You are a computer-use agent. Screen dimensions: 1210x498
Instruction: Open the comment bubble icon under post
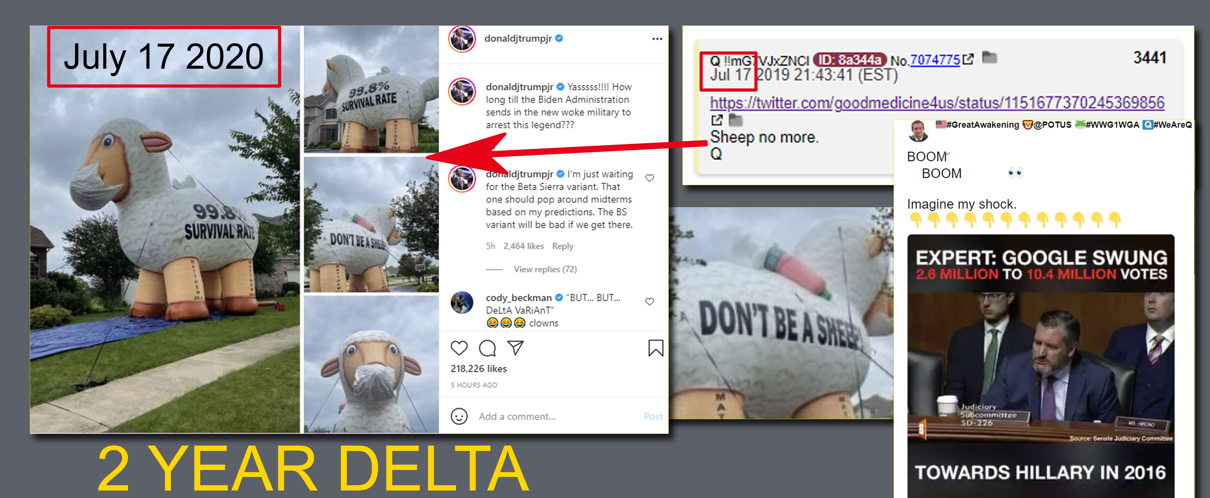pos(487,348)
